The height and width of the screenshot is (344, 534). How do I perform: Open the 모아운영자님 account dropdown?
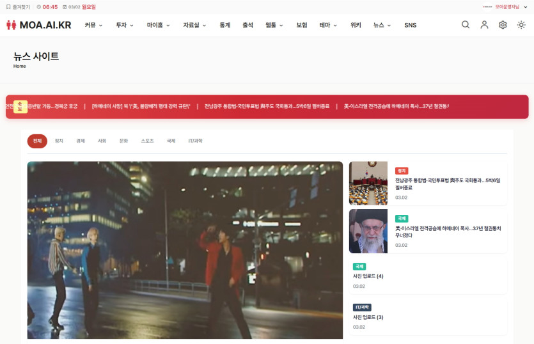pyautogui.click(x=507, y=7)
